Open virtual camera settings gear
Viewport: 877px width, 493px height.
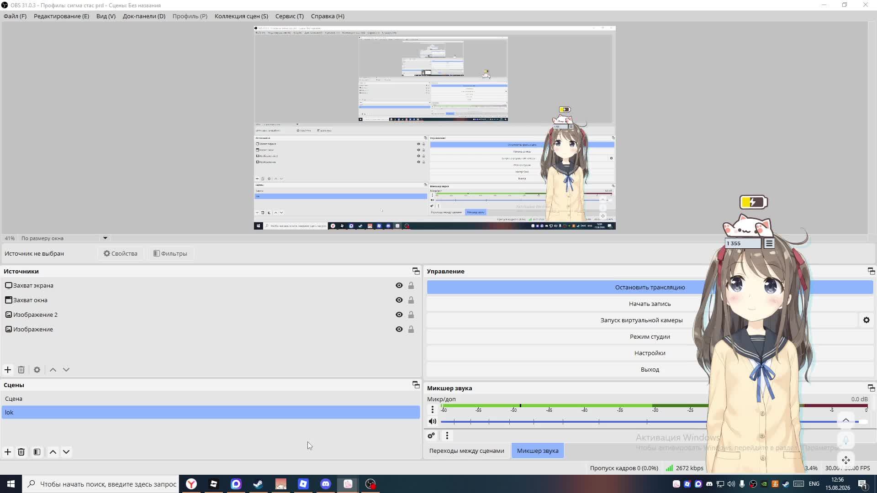coord(866,320)
